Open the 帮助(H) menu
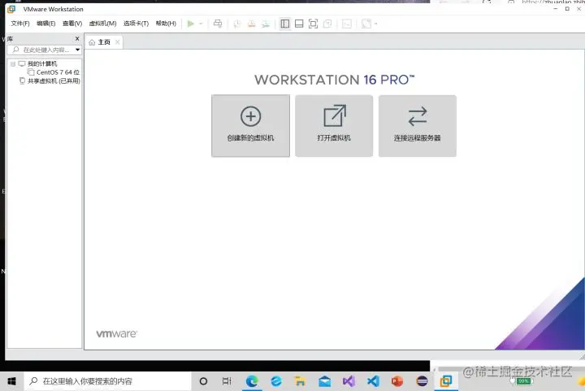This screenshot has height=391, width=585. pos(166,24)
